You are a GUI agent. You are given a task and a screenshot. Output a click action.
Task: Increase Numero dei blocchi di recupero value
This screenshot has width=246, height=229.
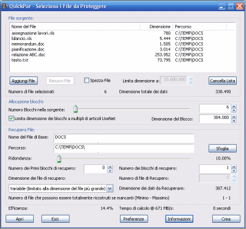[234, 167]
